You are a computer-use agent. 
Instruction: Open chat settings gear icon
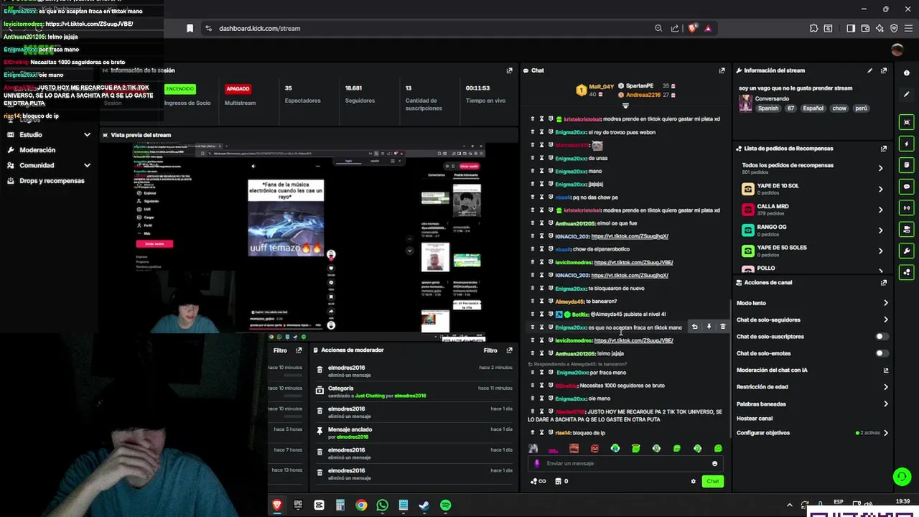coord(693,481)
